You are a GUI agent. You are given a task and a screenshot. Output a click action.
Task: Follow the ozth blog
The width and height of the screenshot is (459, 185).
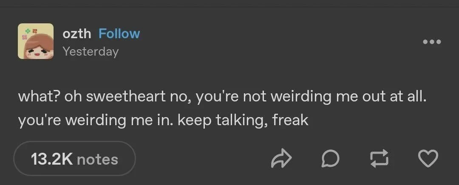(119, 34)
